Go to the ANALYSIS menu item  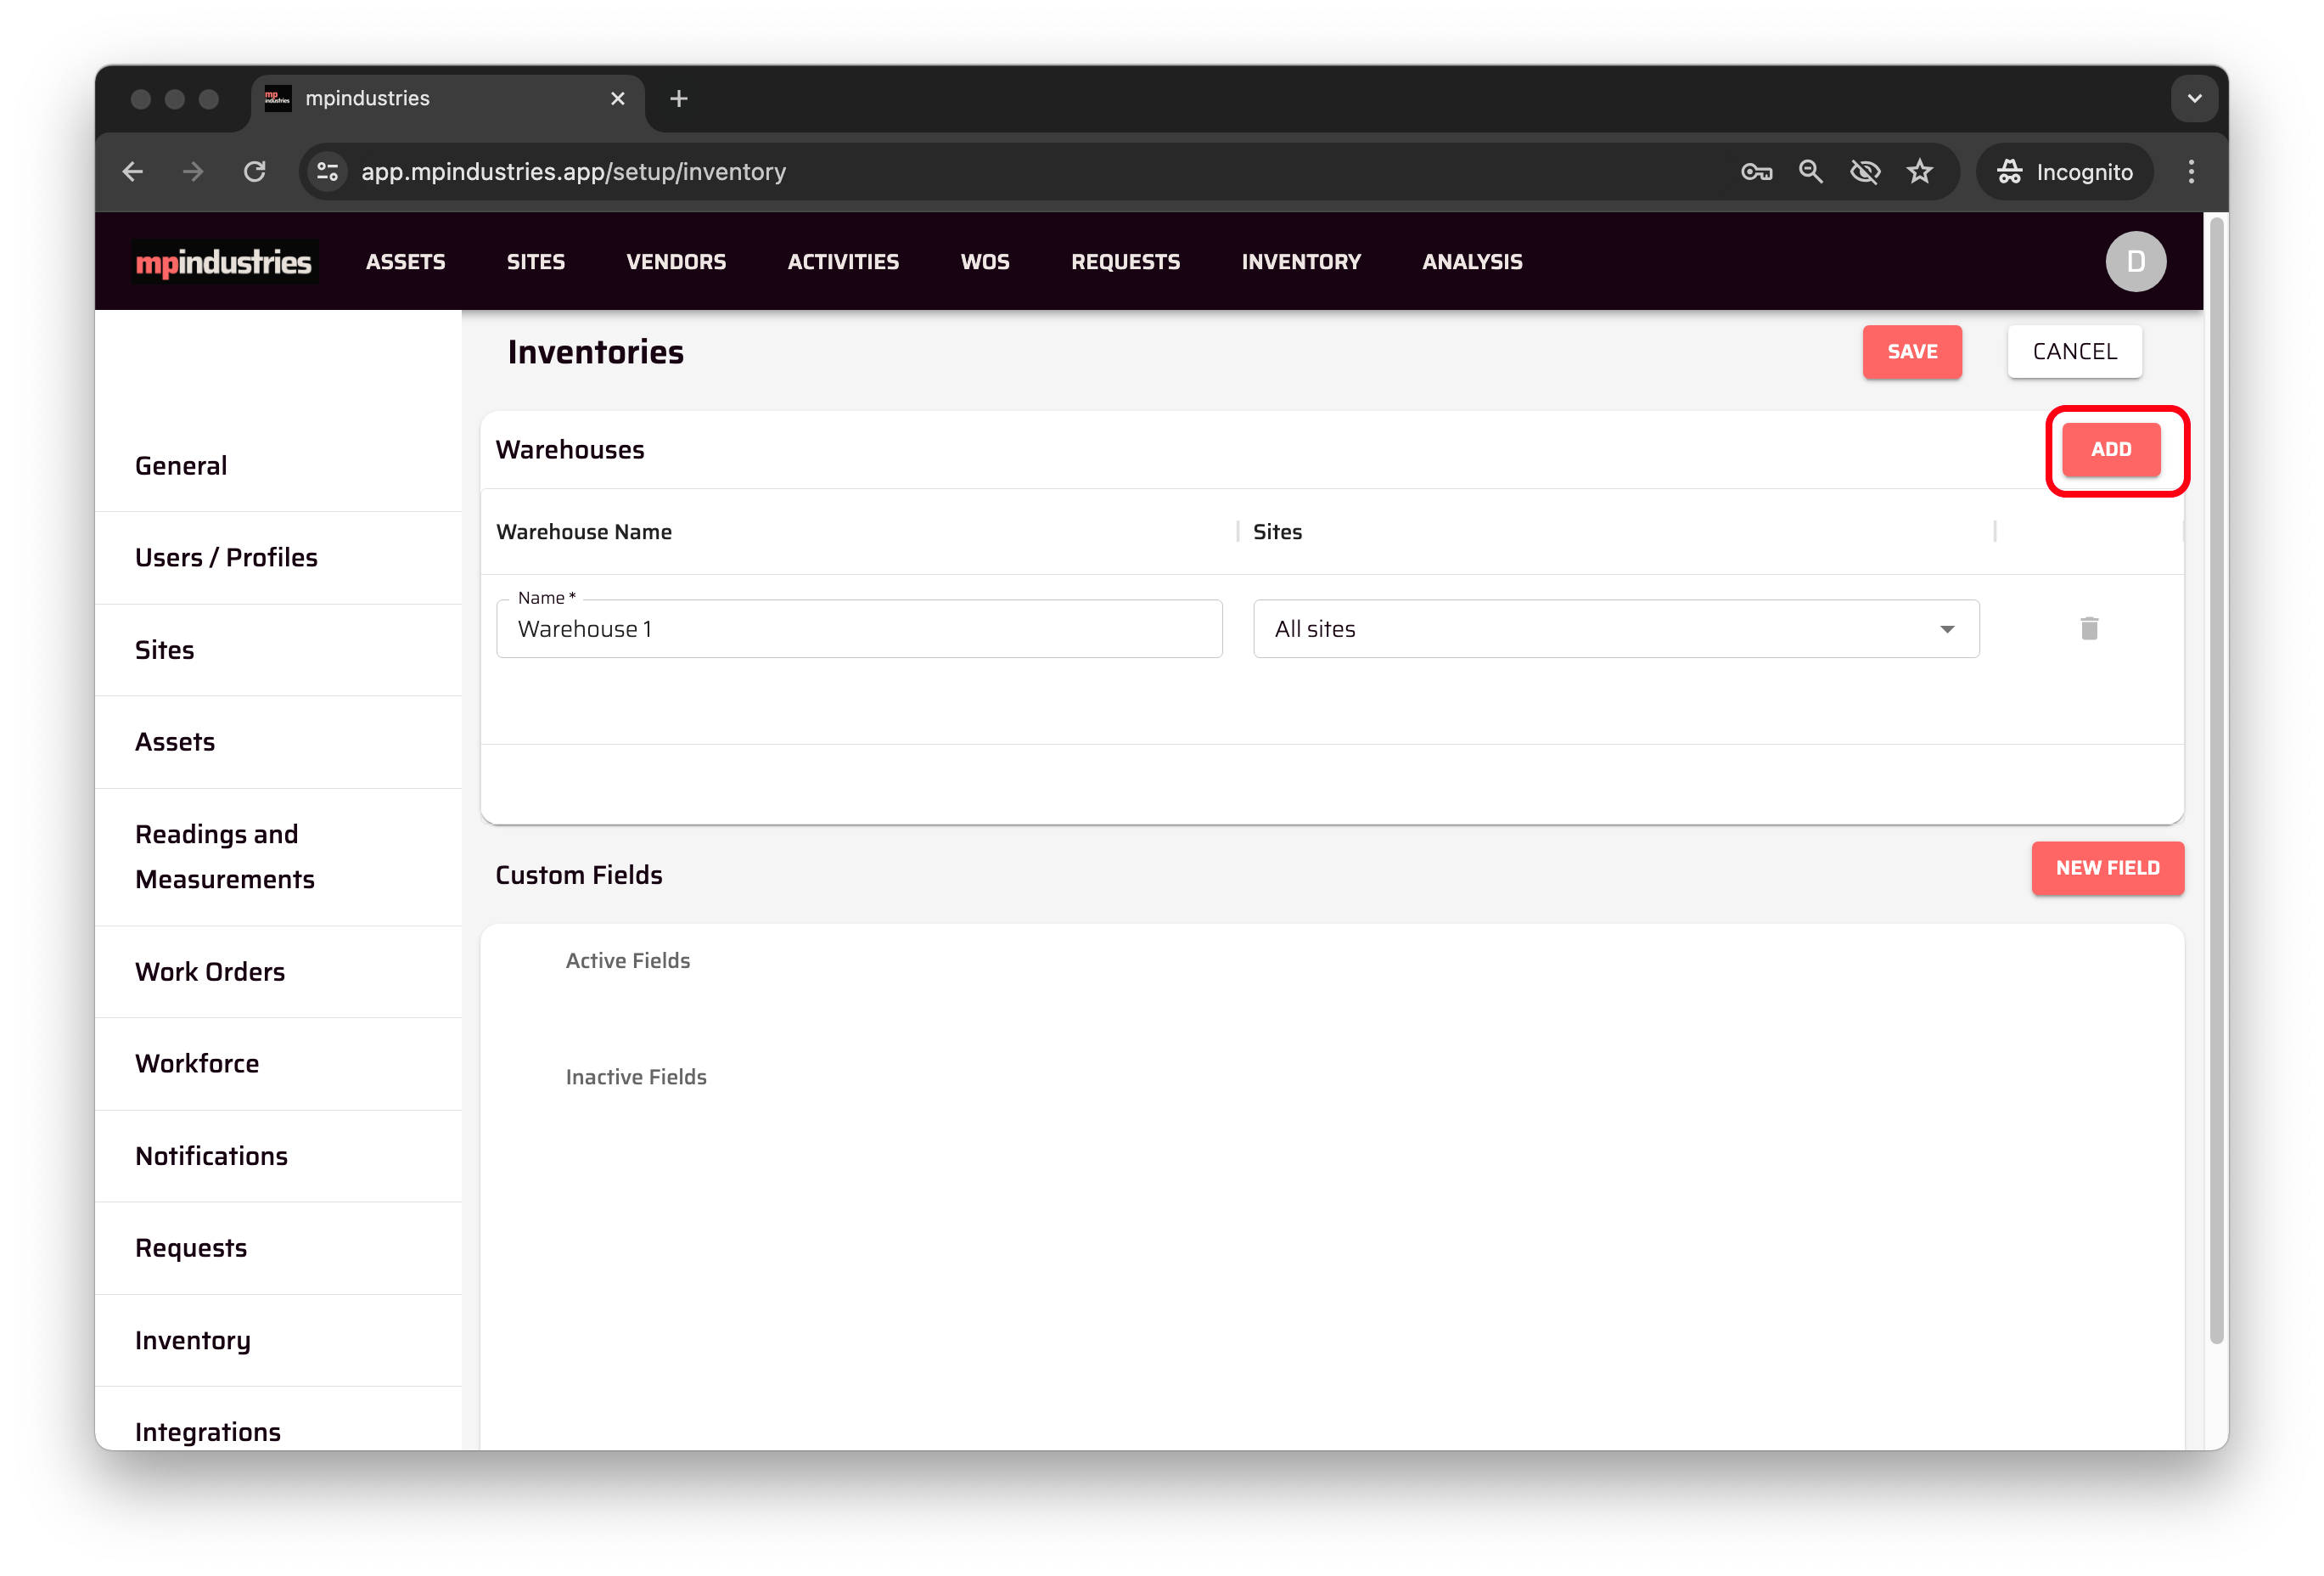point(1471,262)
